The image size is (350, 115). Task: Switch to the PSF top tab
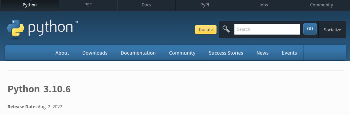tap(88, 5)
